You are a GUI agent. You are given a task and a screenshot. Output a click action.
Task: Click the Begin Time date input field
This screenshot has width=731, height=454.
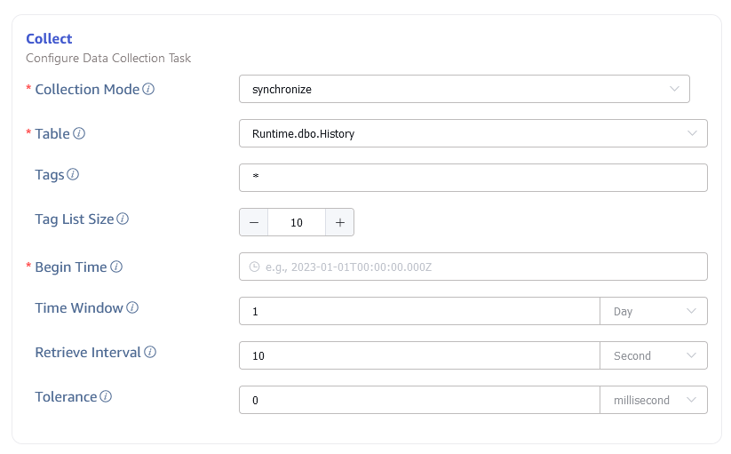pos(473,267)
